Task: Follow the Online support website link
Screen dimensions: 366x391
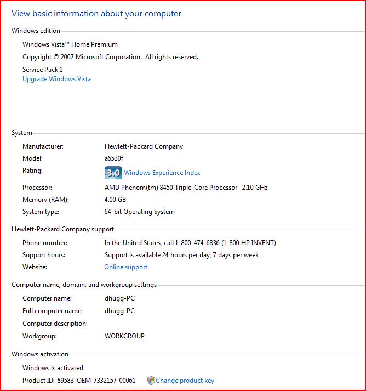Action: [x=125, y=267]
